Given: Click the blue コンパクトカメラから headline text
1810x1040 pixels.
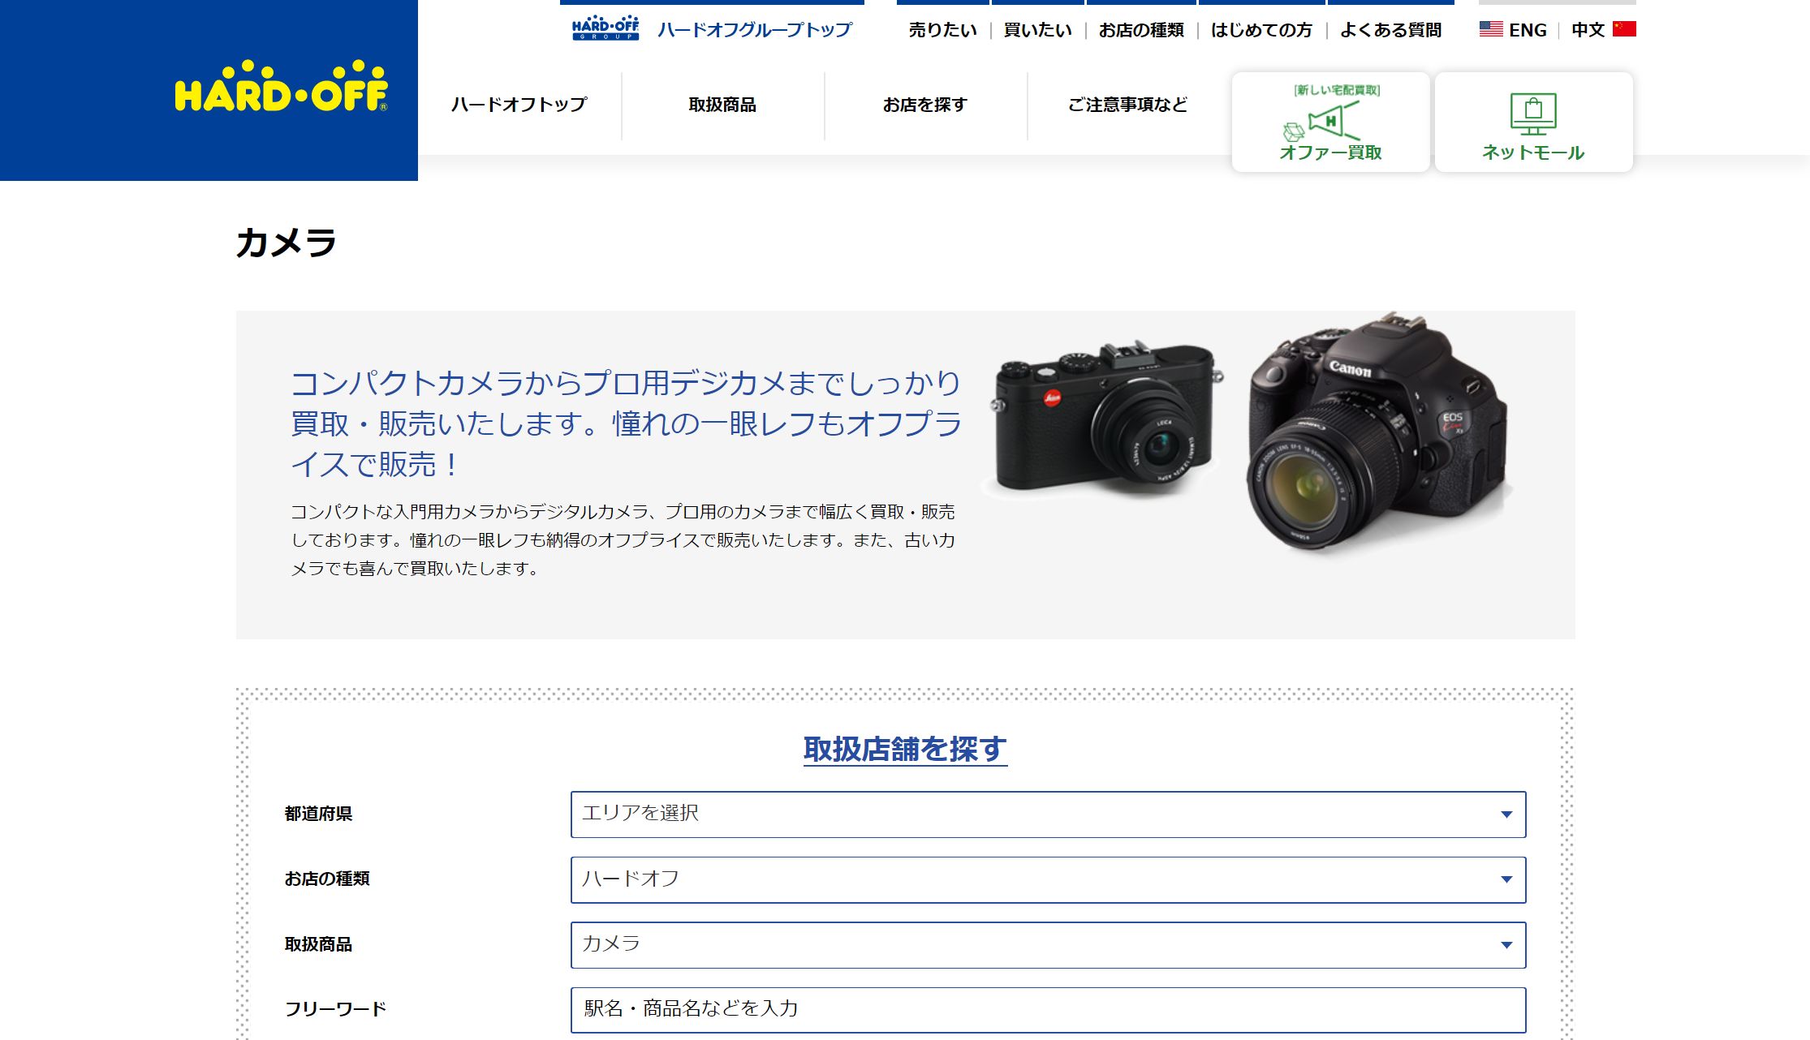Looking at the screenshot, I should coord(626,423).
